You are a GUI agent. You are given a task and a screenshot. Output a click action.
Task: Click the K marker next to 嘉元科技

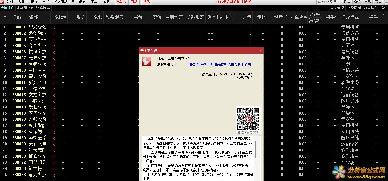click(x=54, y=175)
